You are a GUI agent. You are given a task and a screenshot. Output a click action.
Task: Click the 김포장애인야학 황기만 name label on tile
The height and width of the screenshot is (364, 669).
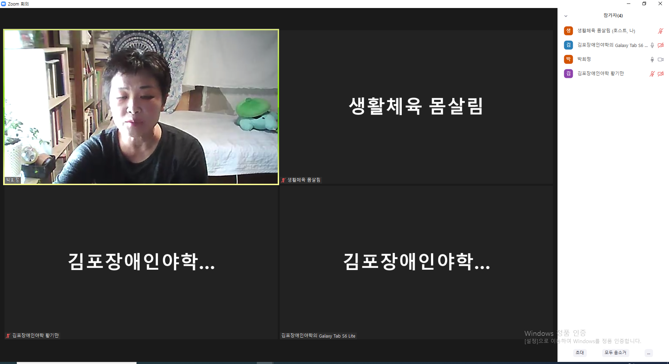(36, 335)
